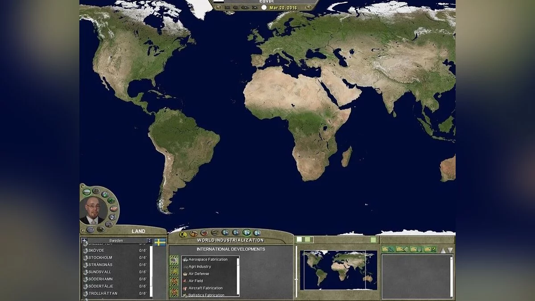Open the third department icon on portrait ring
The width and height of the screenshot is (535, 301).
[105, 194]
